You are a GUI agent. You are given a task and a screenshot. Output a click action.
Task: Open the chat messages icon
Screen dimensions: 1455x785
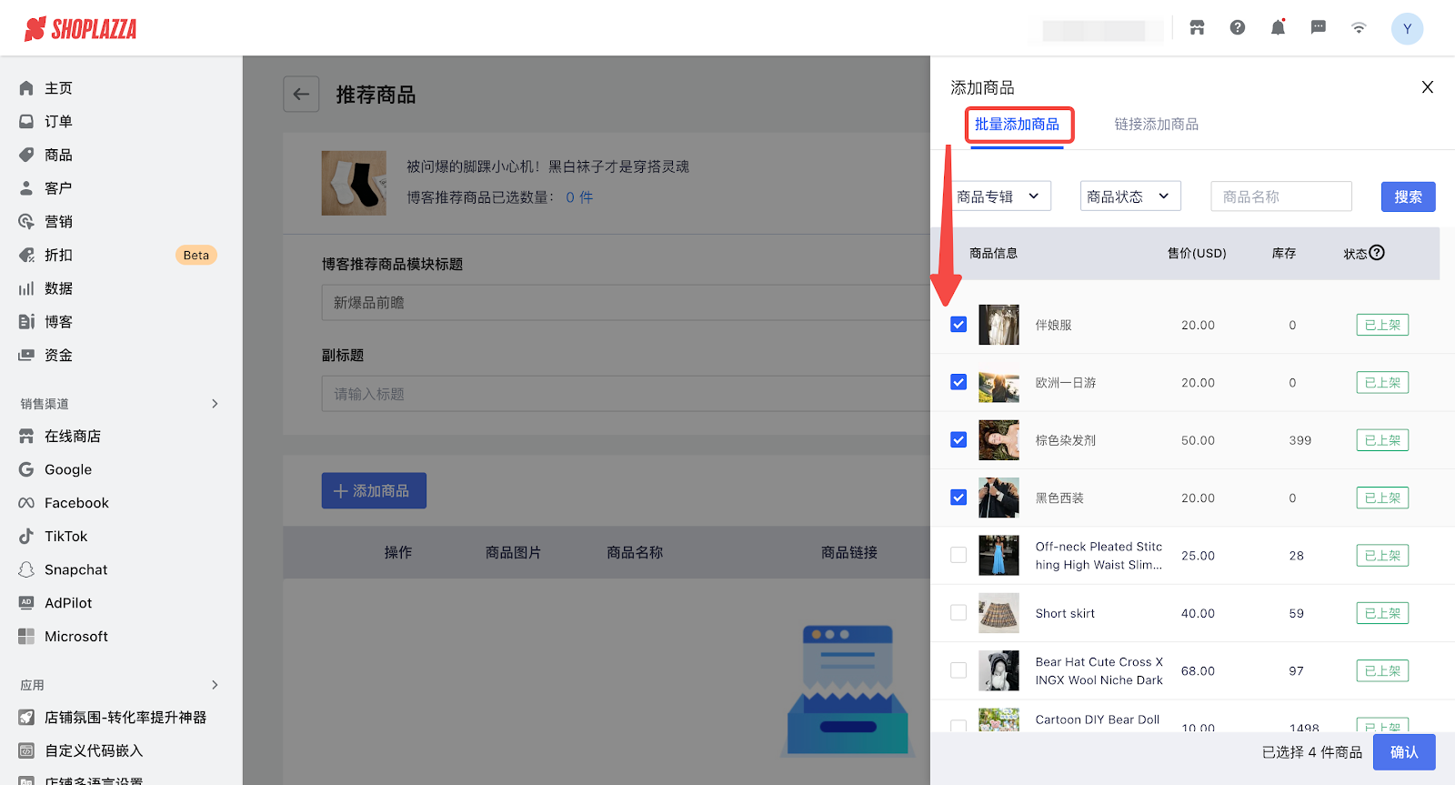pyautogui.click(x=1318, y=28)
